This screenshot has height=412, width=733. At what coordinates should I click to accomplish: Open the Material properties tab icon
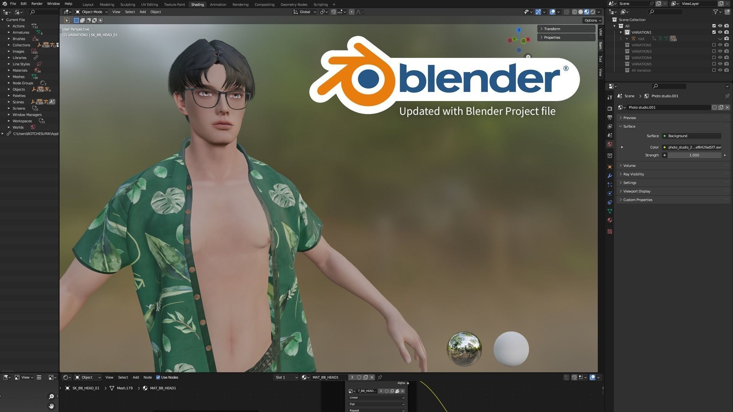610,220
